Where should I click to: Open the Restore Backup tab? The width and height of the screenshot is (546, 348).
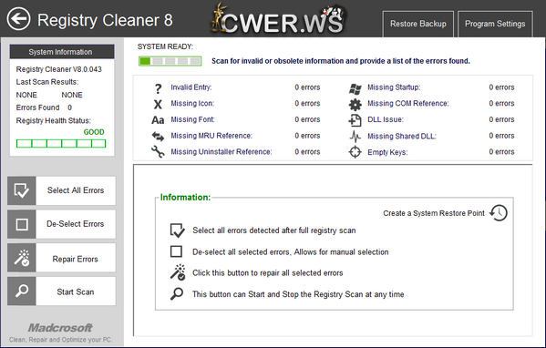point(418,24)
